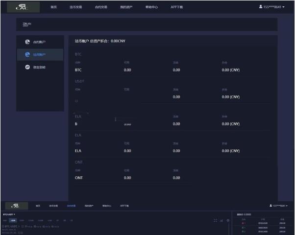Open 法币交易 in the top navigation
The height and width of the screenshot is (235, 295).
(x=76, y=7)
